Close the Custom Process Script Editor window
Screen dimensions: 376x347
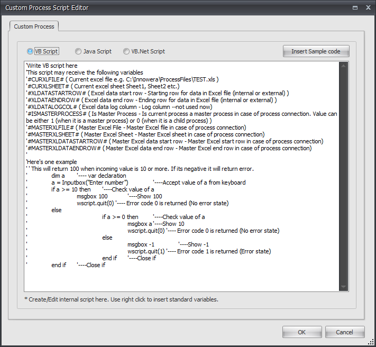click(x=366, y=7)
